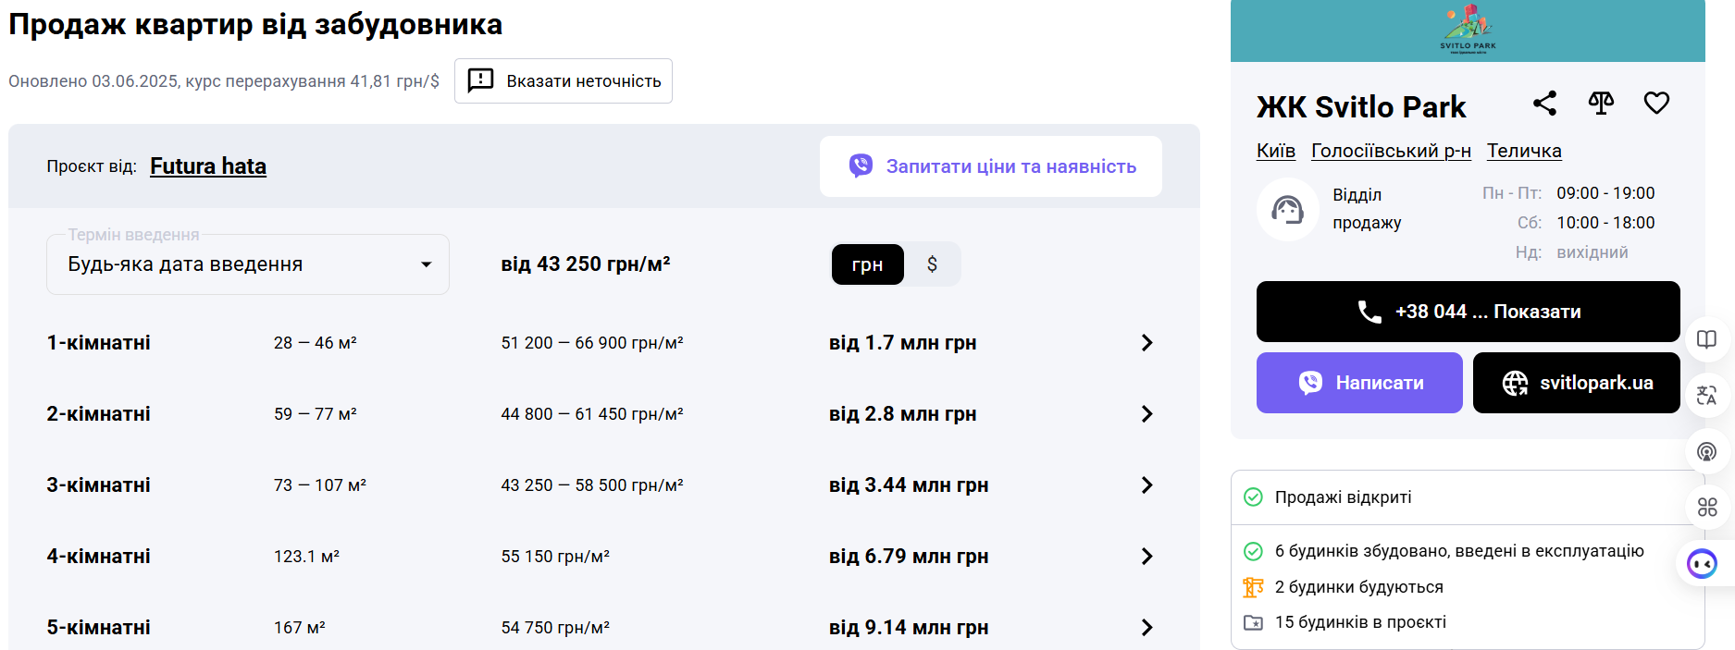1735x650 pixels.
Task: Add complex to comparison with scales icon
Action: [1601, 103]
